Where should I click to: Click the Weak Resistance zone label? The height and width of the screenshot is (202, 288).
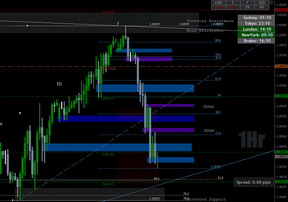coord(205,30)
